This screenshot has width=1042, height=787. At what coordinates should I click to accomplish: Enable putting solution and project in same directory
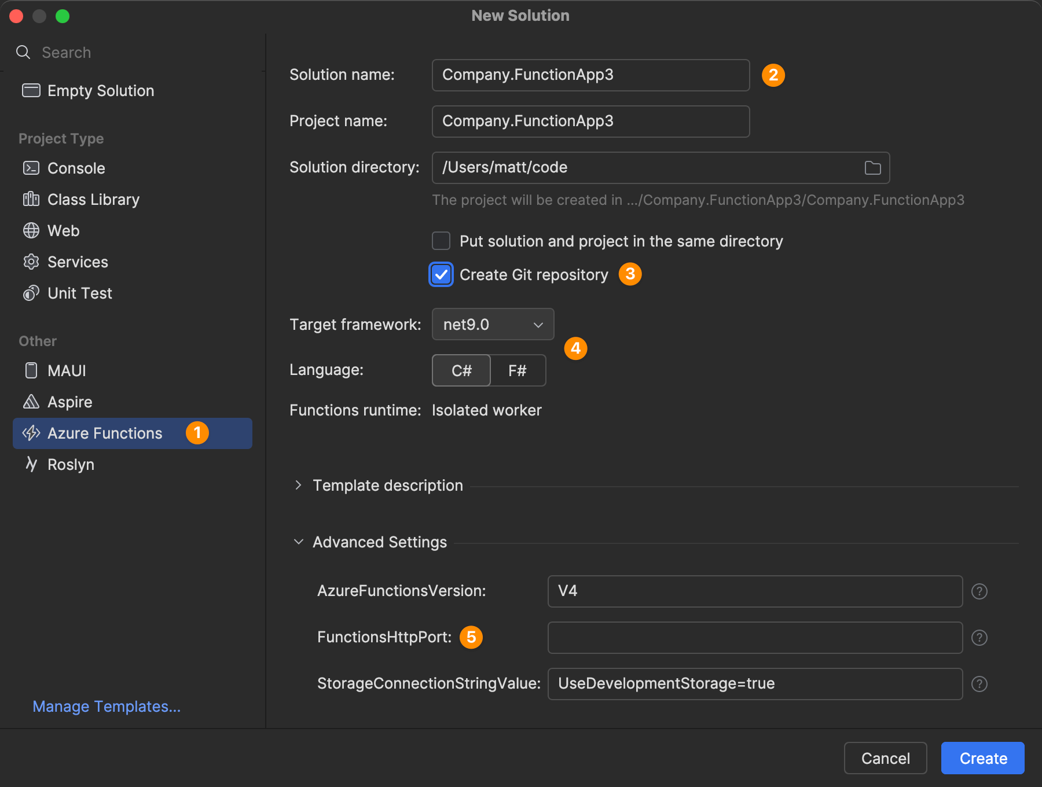point(441,241)
